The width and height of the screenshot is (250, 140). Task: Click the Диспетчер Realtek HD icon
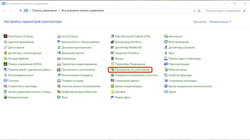pyautogui.click(x=112, y=47)
